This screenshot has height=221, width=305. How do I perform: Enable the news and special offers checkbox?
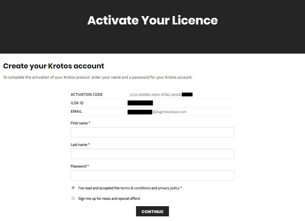pos(73,199)
